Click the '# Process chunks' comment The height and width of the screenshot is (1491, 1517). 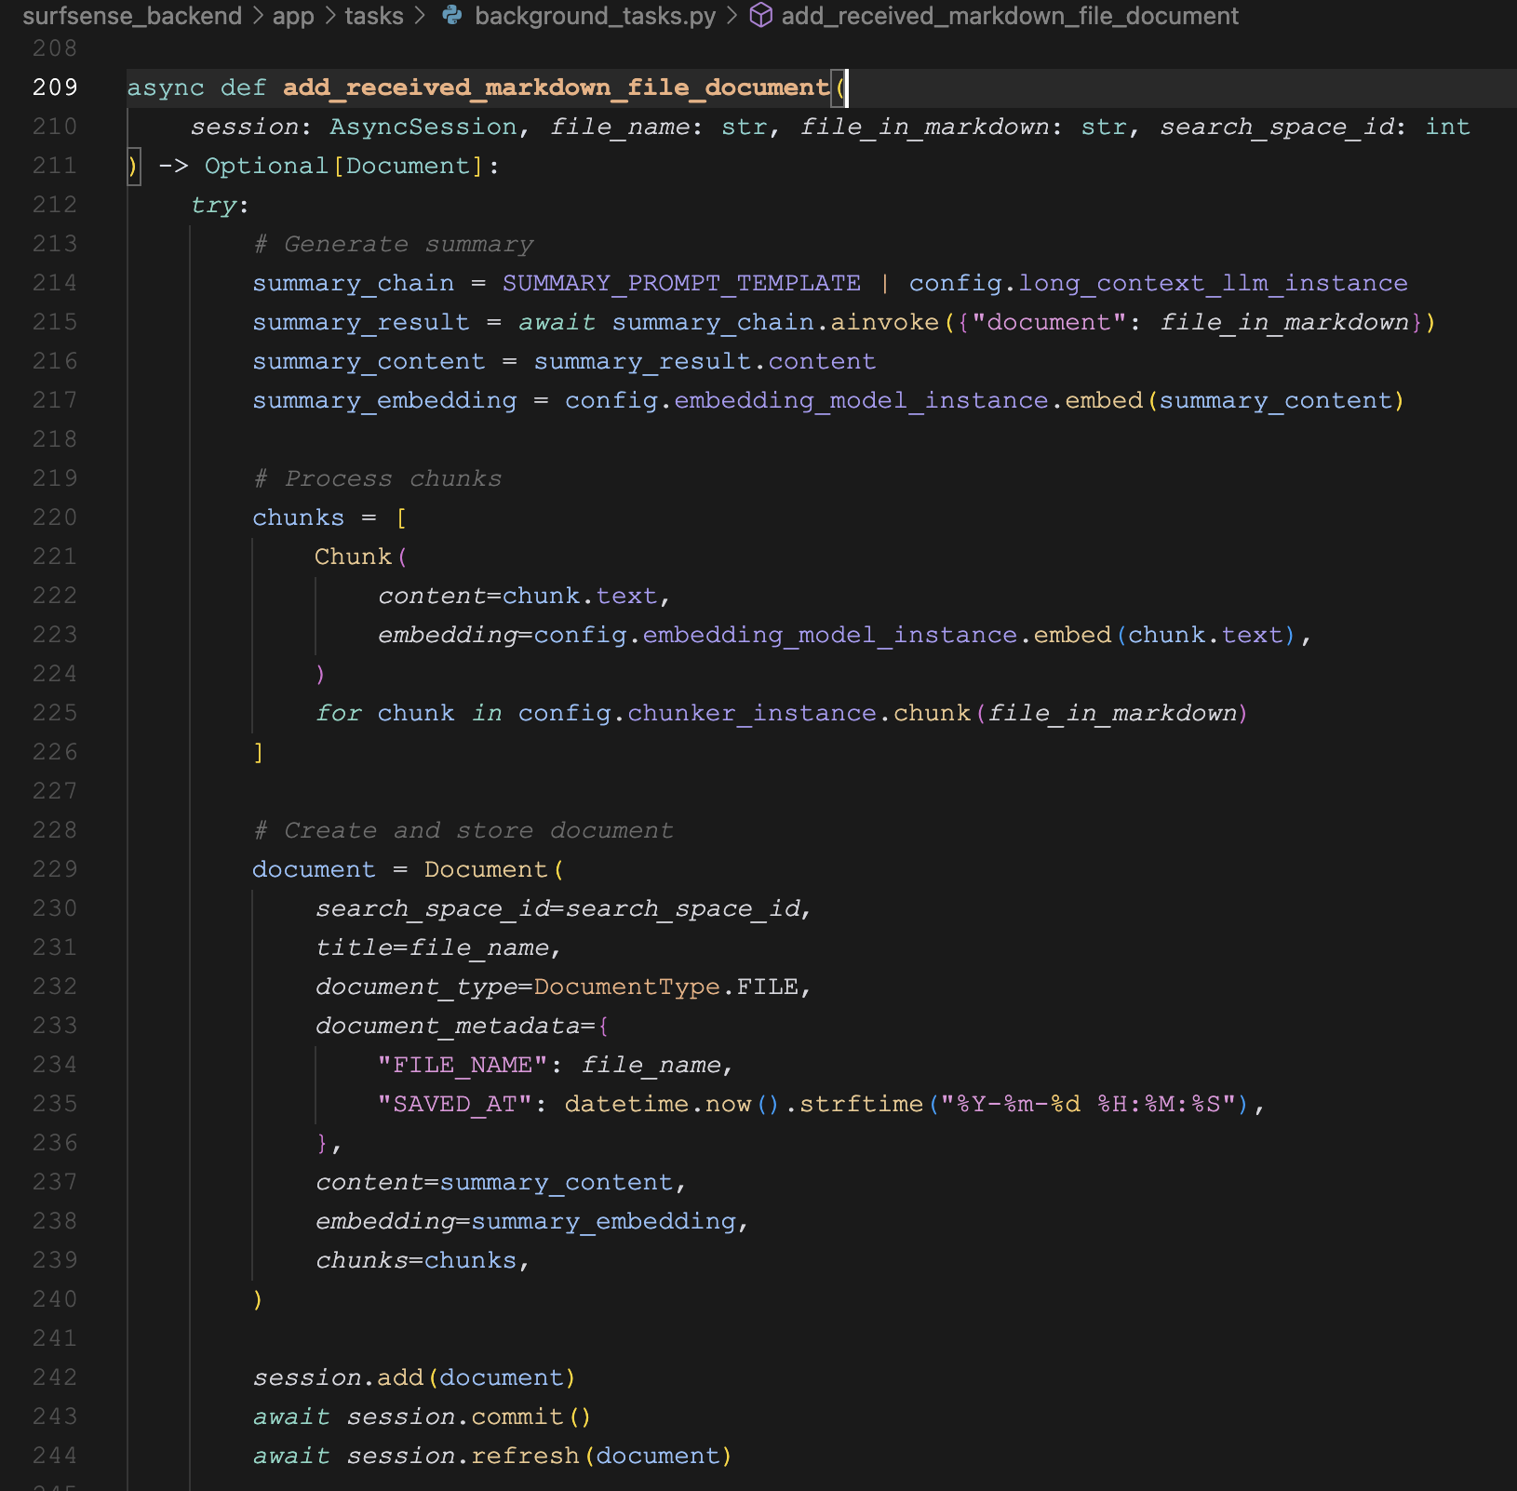pyautogui.click(x=378, y=478)
